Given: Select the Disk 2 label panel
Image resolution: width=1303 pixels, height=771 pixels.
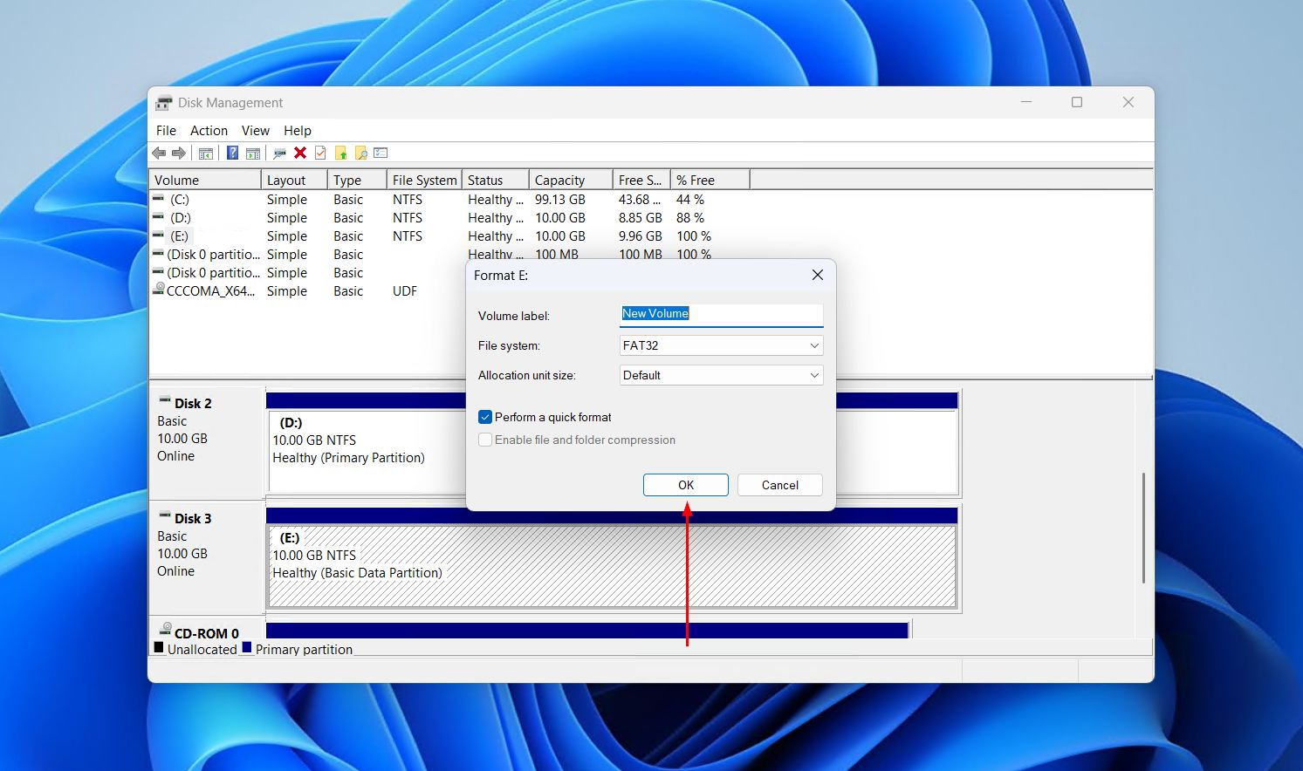Looking at the screenshot, I should (x=207, y=442).
